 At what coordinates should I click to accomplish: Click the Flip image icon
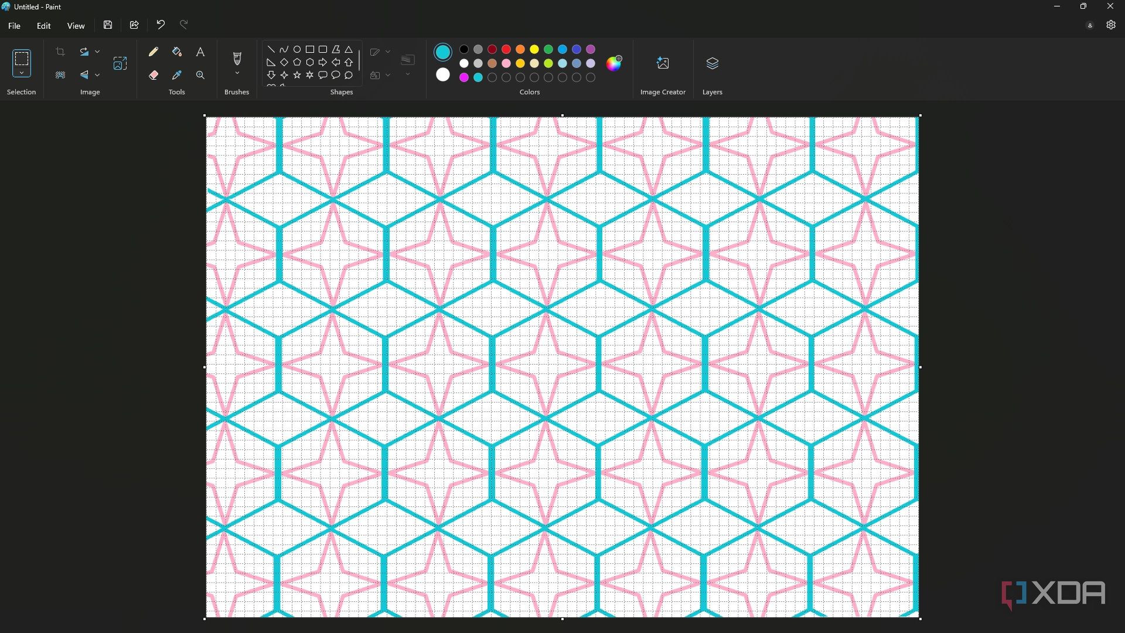(x=84, y=75)
